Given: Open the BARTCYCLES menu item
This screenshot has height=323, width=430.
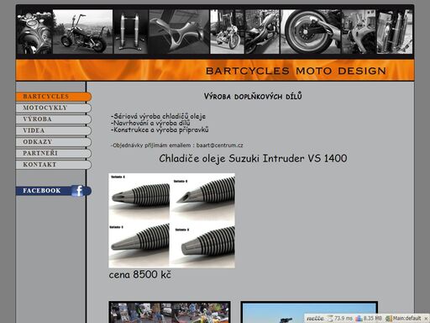Looking at the screenshot, I should pos(54,97).
